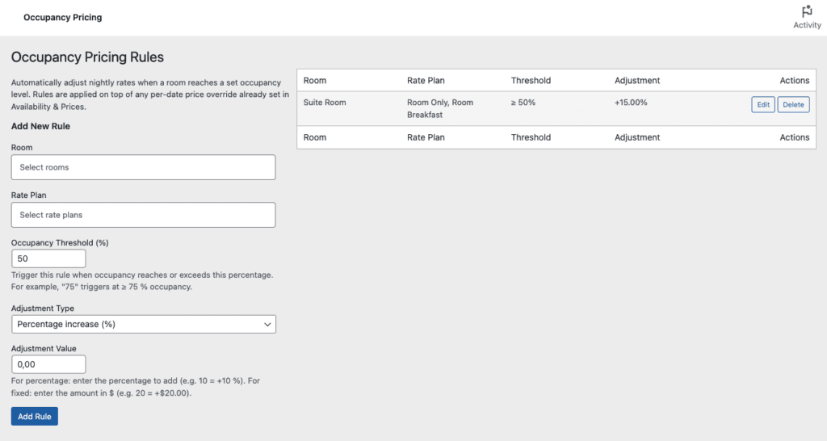
Task: Select the Suite Room cell in the rule row
Action: pos(325,103)
